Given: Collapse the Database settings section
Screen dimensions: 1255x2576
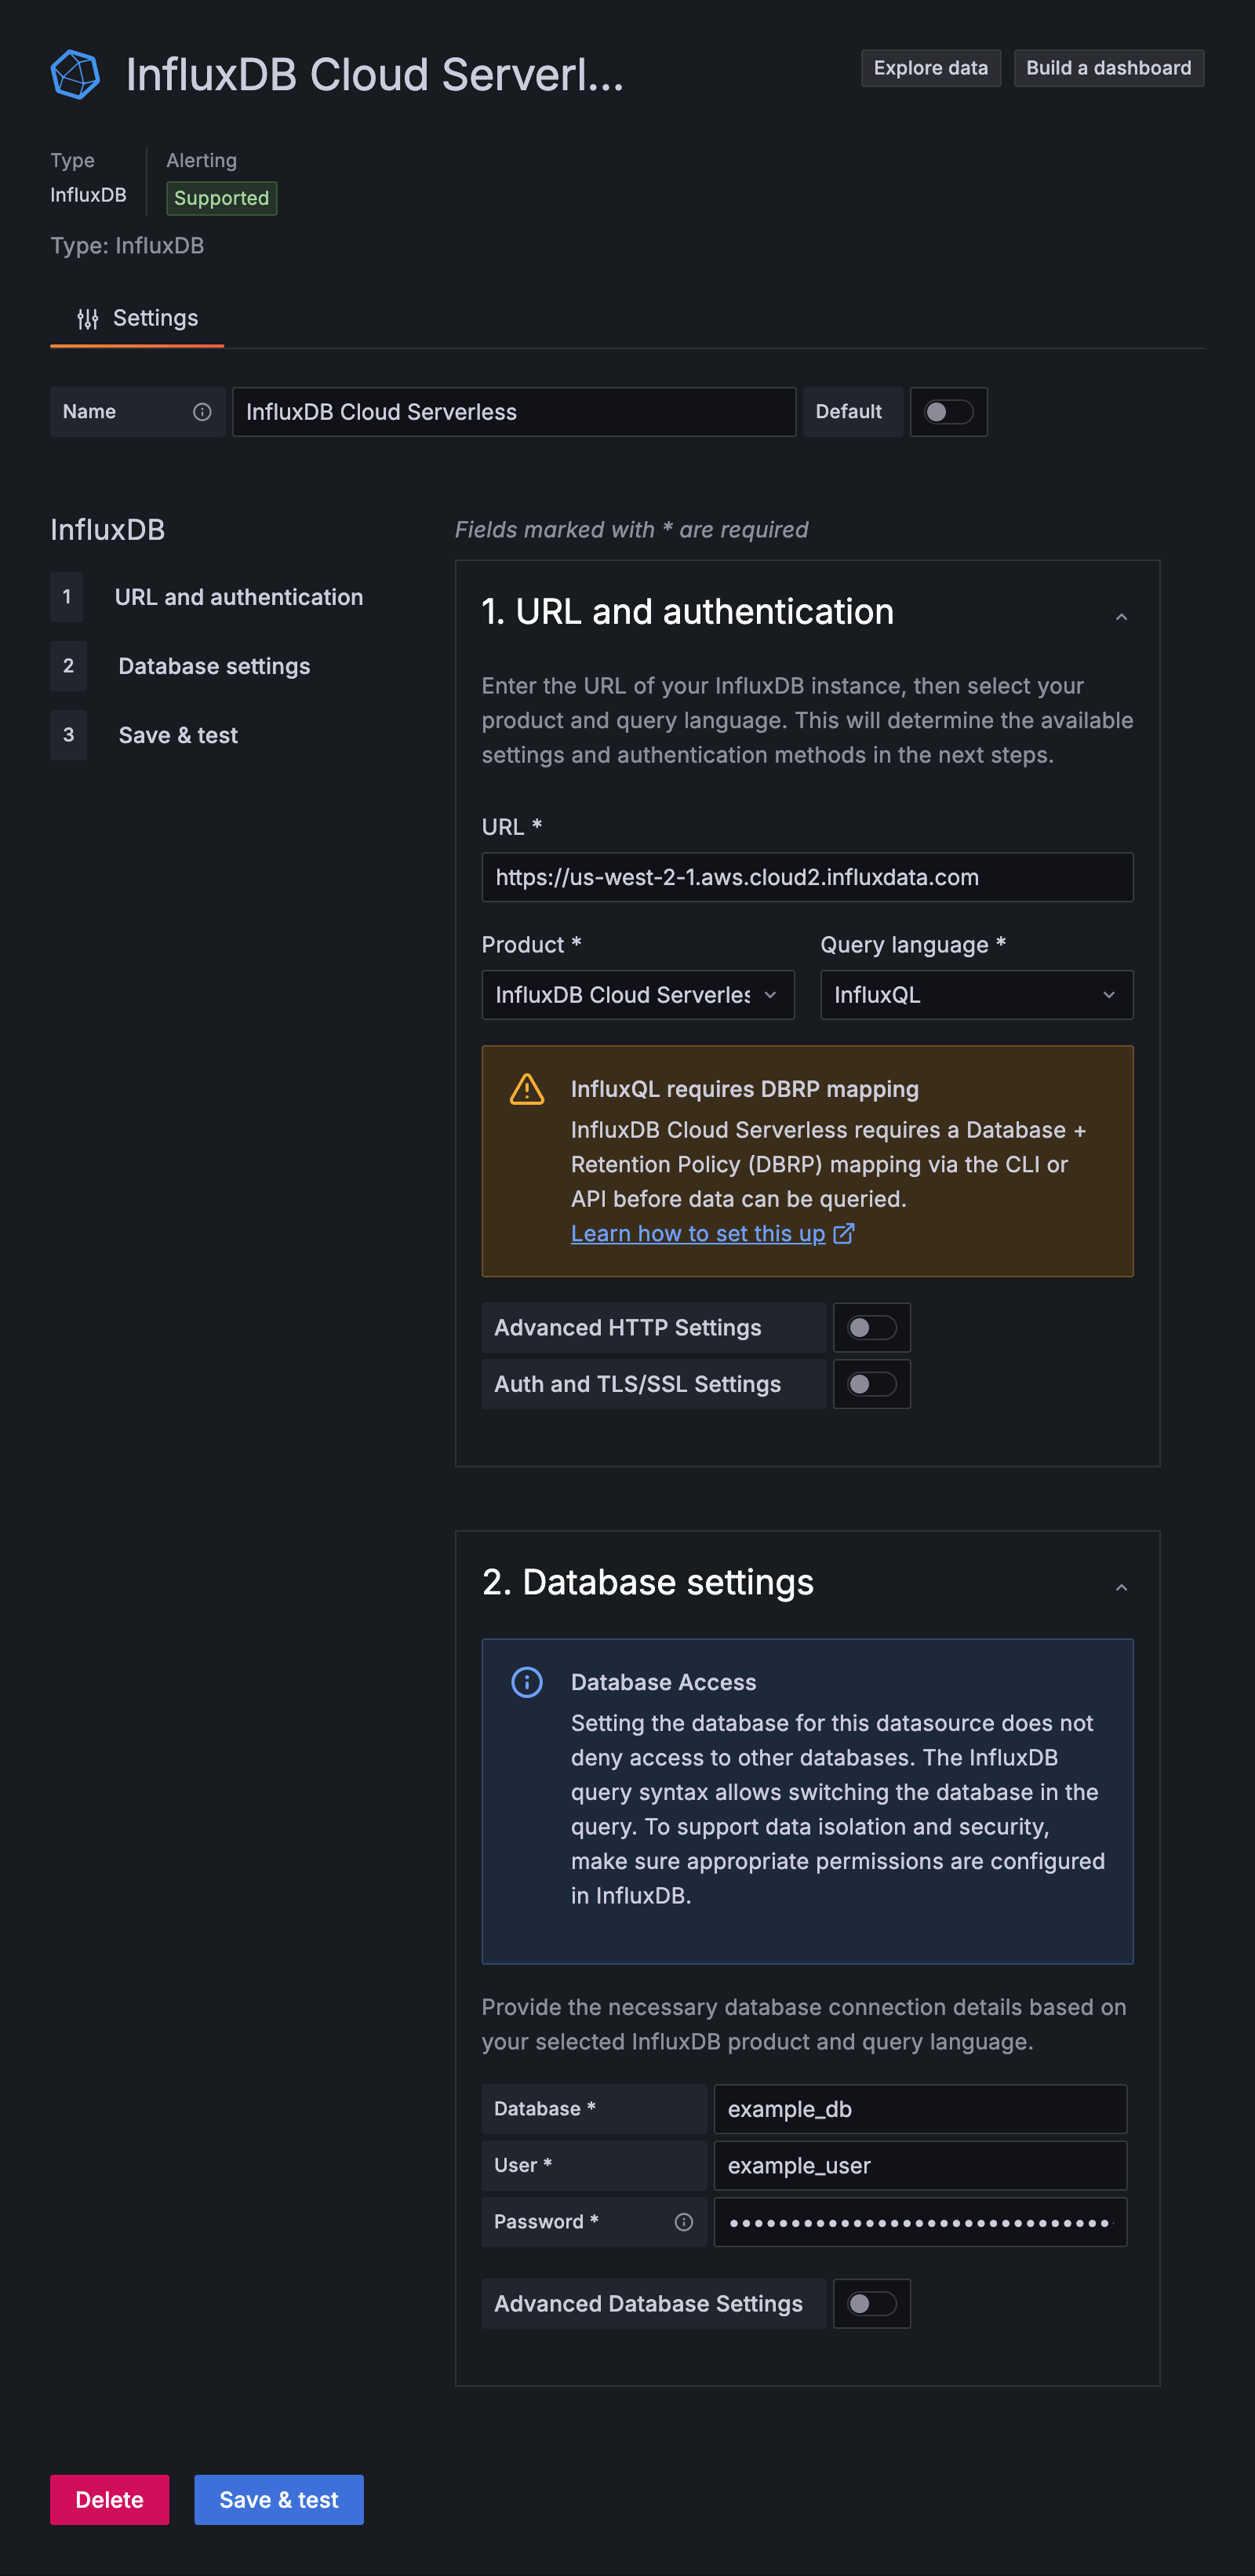Looking at the screenshot, I should (1121, 1588).
